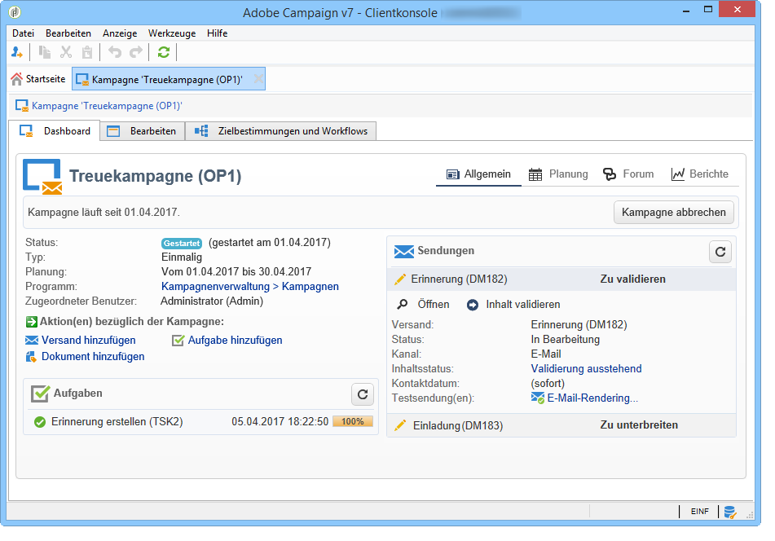
Task: Click the green refresh toolbar icon
Action: [164, 52]
